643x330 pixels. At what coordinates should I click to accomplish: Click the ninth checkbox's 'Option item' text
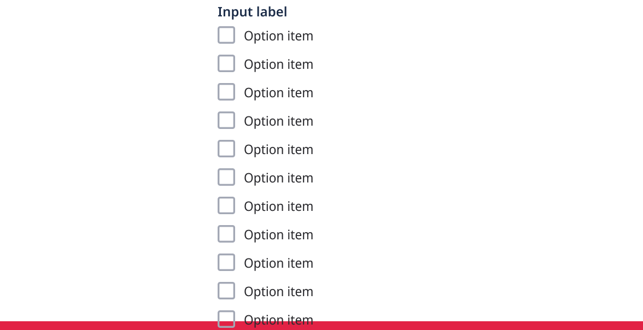(278, 263)
